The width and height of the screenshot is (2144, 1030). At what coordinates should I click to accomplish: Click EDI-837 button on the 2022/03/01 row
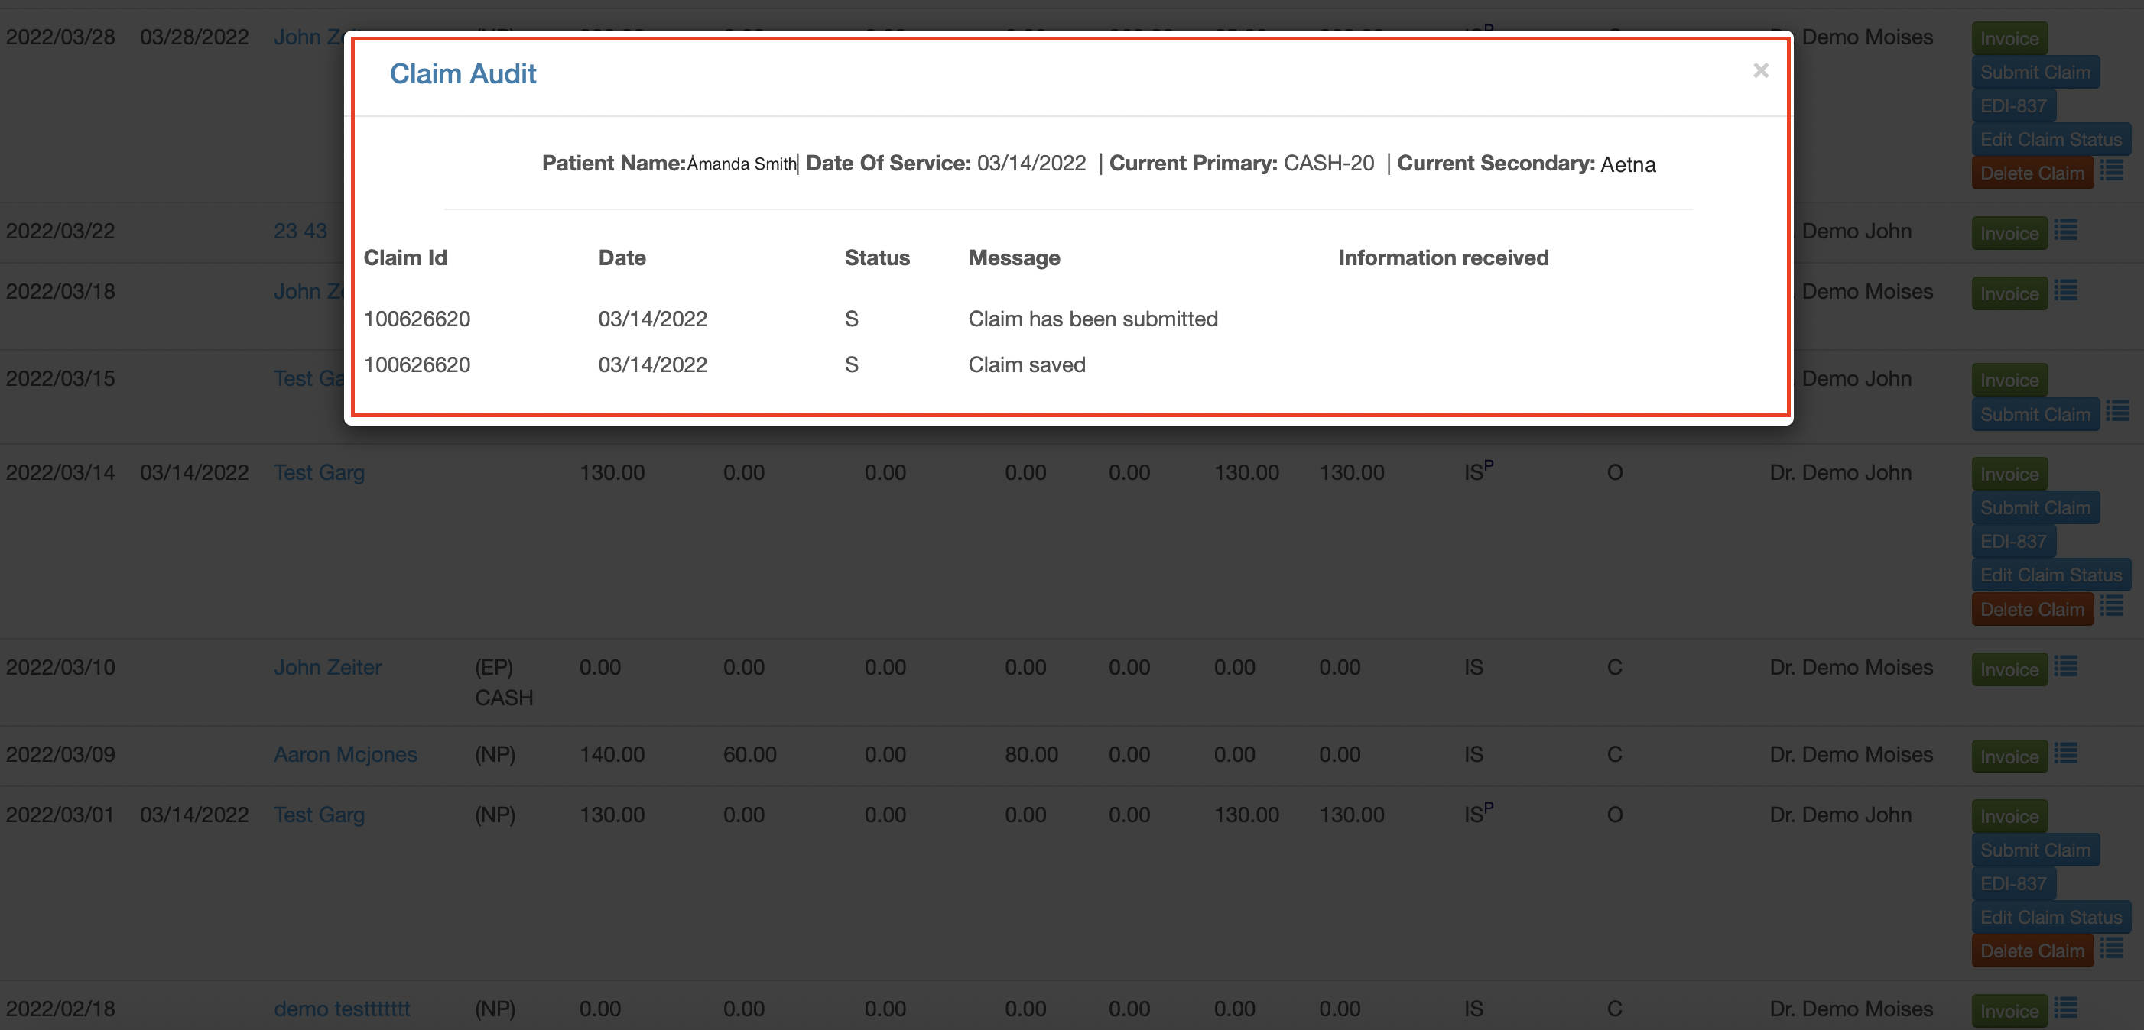click(2014, 883)
